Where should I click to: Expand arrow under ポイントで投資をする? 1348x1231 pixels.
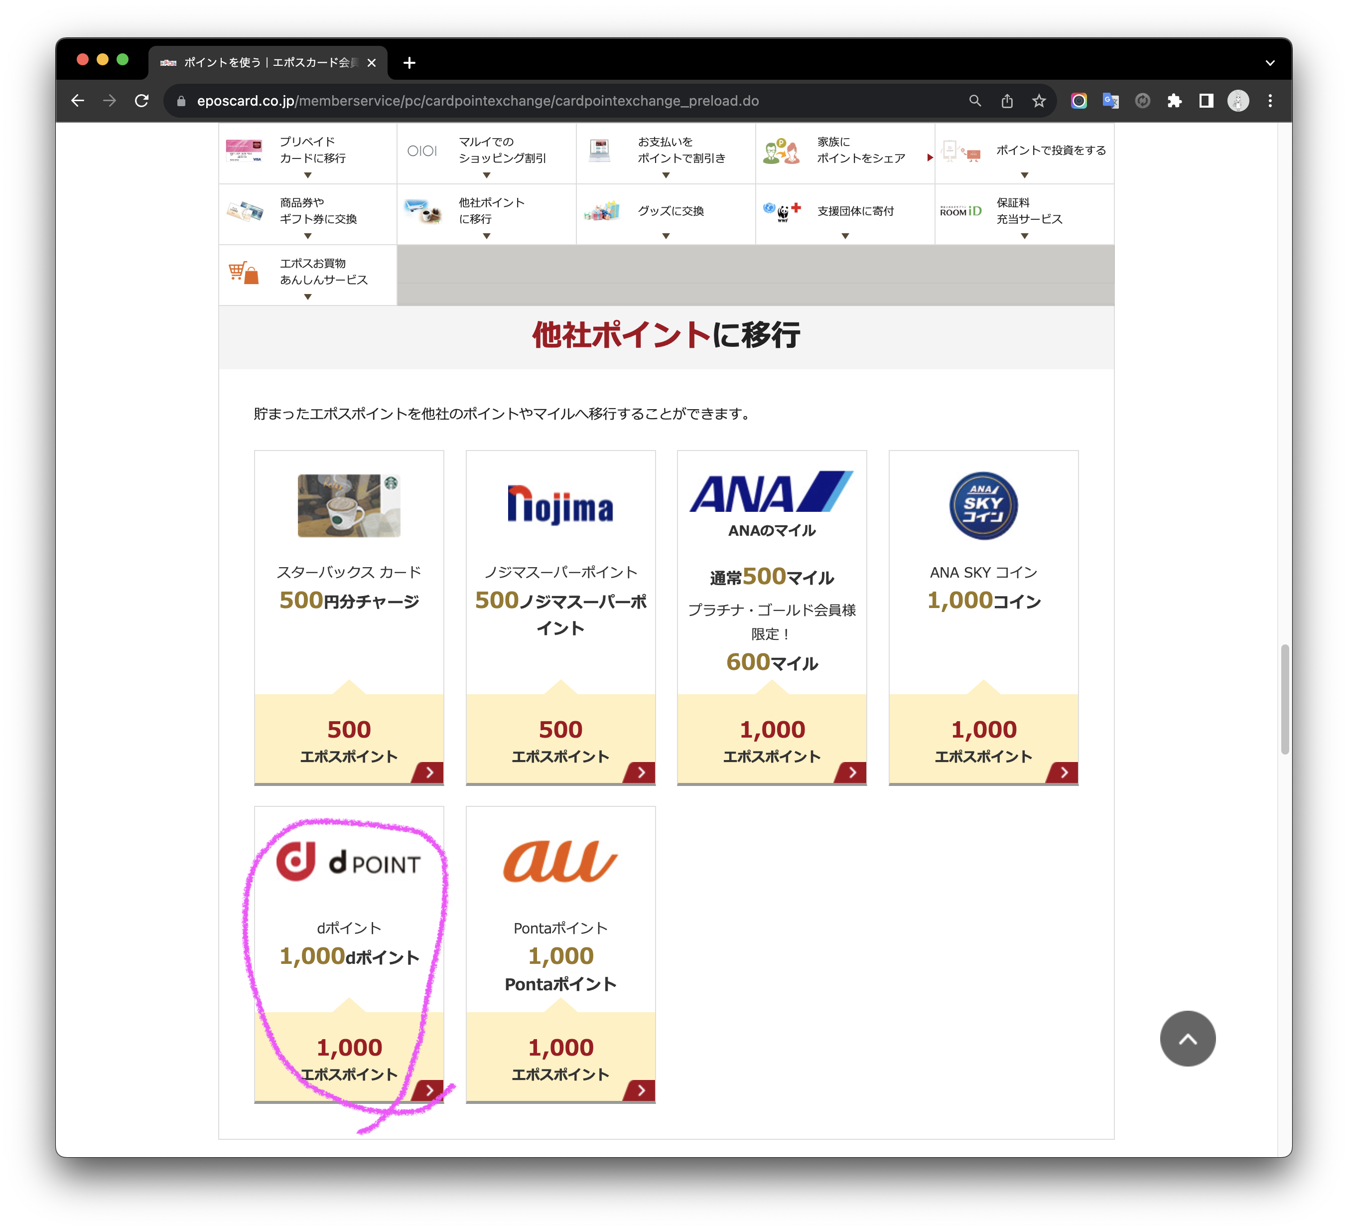coord(1024,175)
